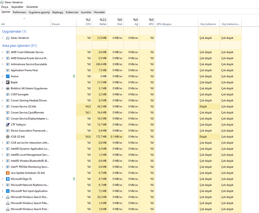Open the Dosya menu
259x213 pixels.
click(5, 7)
